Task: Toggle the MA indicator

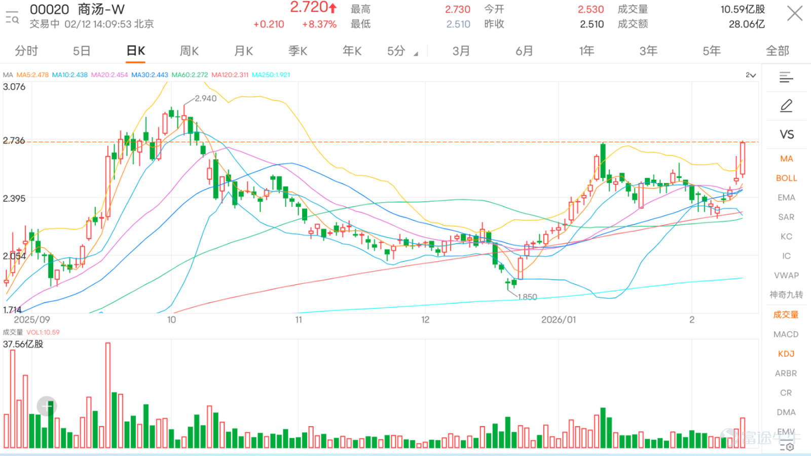Action: coord(787,159)
